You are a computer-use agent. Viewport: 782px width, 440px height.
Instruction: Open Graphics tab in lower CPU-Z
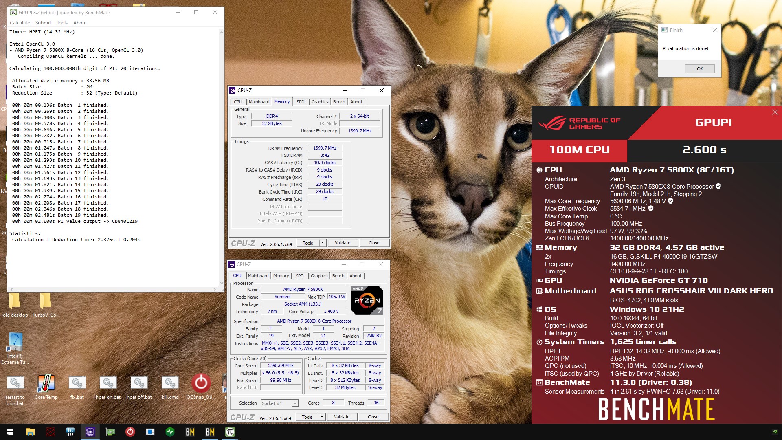[x=319, y=276]
